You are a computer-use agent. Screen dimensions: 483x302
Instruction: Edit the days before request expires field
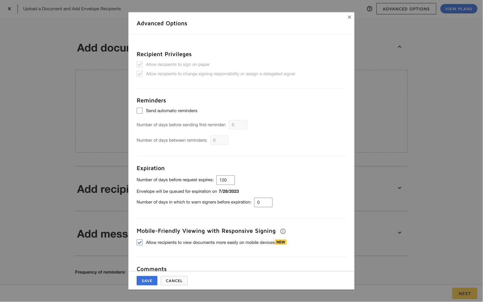pyautogui.click(x=225, y=180)
